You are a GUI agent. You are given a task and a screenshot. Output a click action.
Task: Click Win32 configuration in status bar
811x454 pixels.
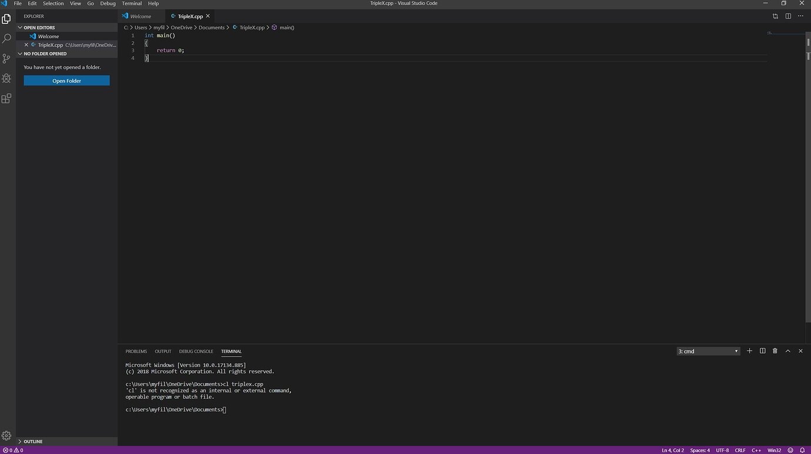[774, 450]
